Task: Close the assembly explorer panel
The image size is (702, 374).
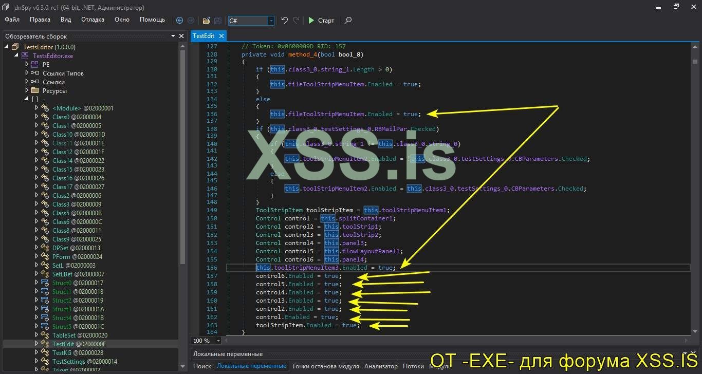Action: point(181,36)
